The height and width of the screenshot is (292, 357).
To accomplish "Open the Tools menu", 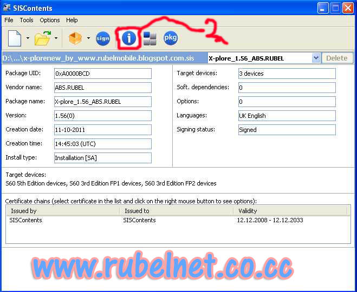I will (x=27, y=20).
